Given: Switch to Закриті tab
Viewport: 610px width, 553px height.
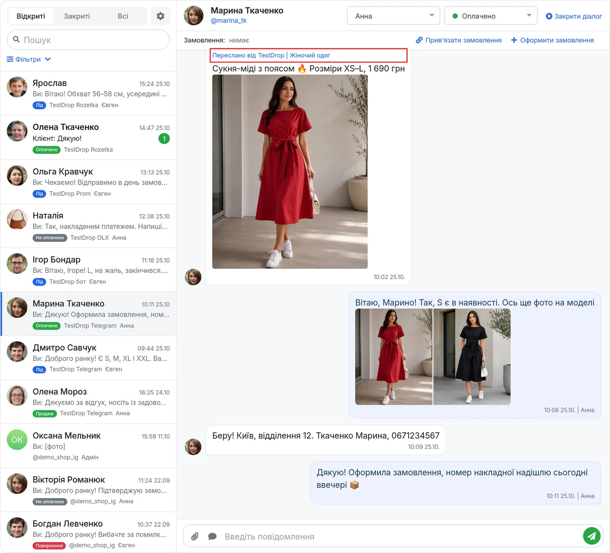Looking at the screenshot, I should 77,16.
